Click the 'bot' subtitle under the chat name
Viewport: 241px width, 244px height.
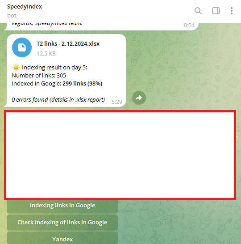[x=12, y=15]
